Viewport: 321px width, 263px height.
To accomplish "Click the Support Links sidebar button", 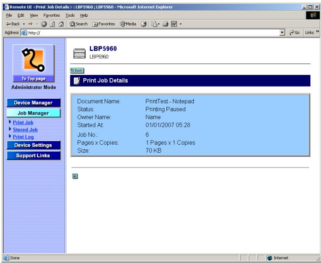I will point(34,155).
